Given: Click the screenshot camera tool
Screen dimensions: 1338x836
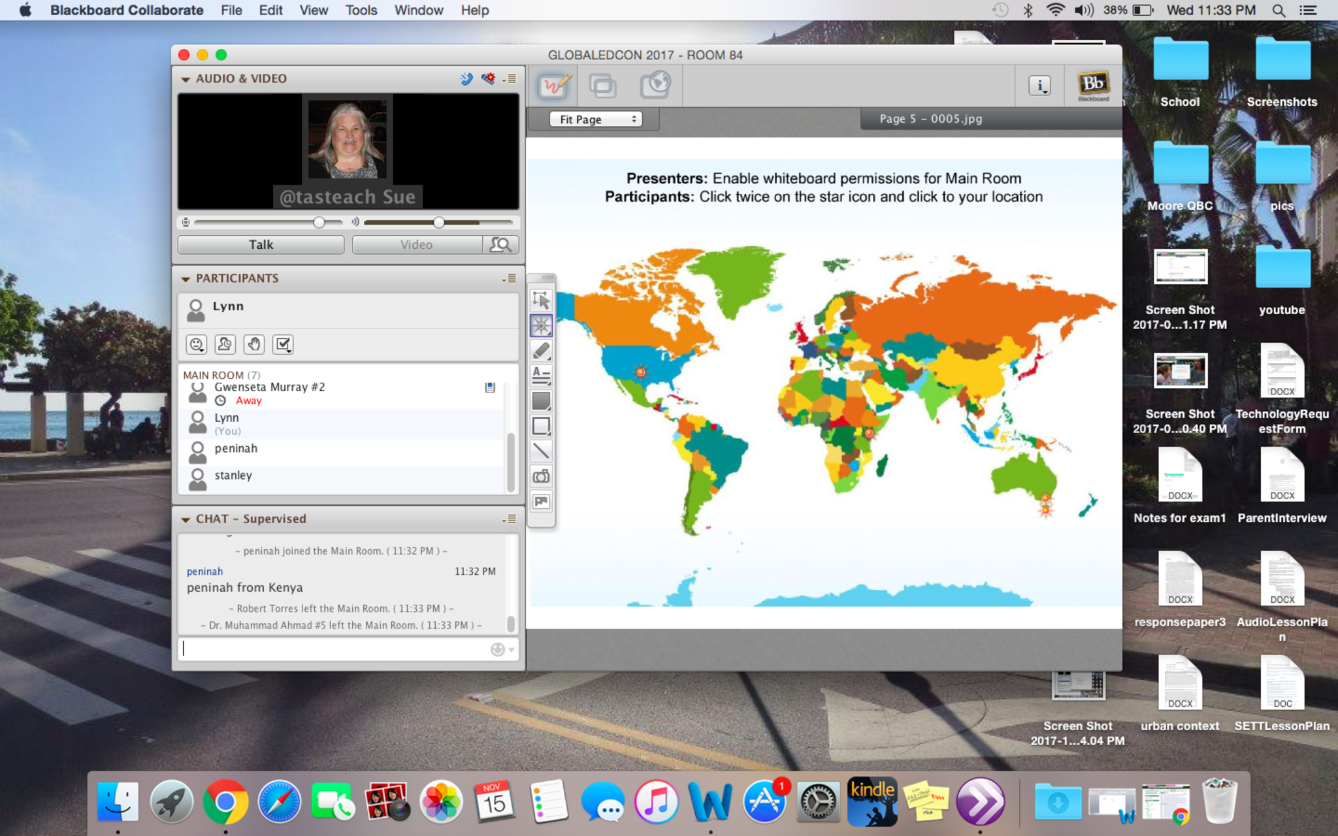Looking at the screenshot, I should point(541,476).
